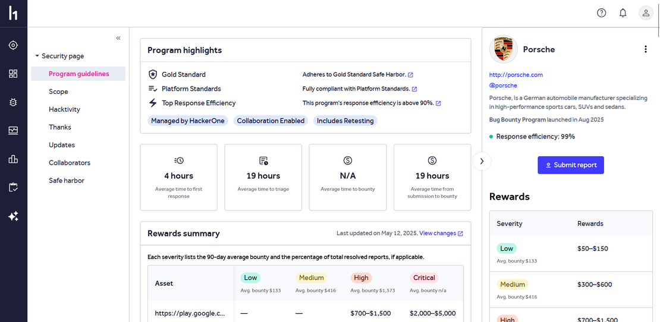
Task: Click the Submit report button
Action: tap(570, 165)
